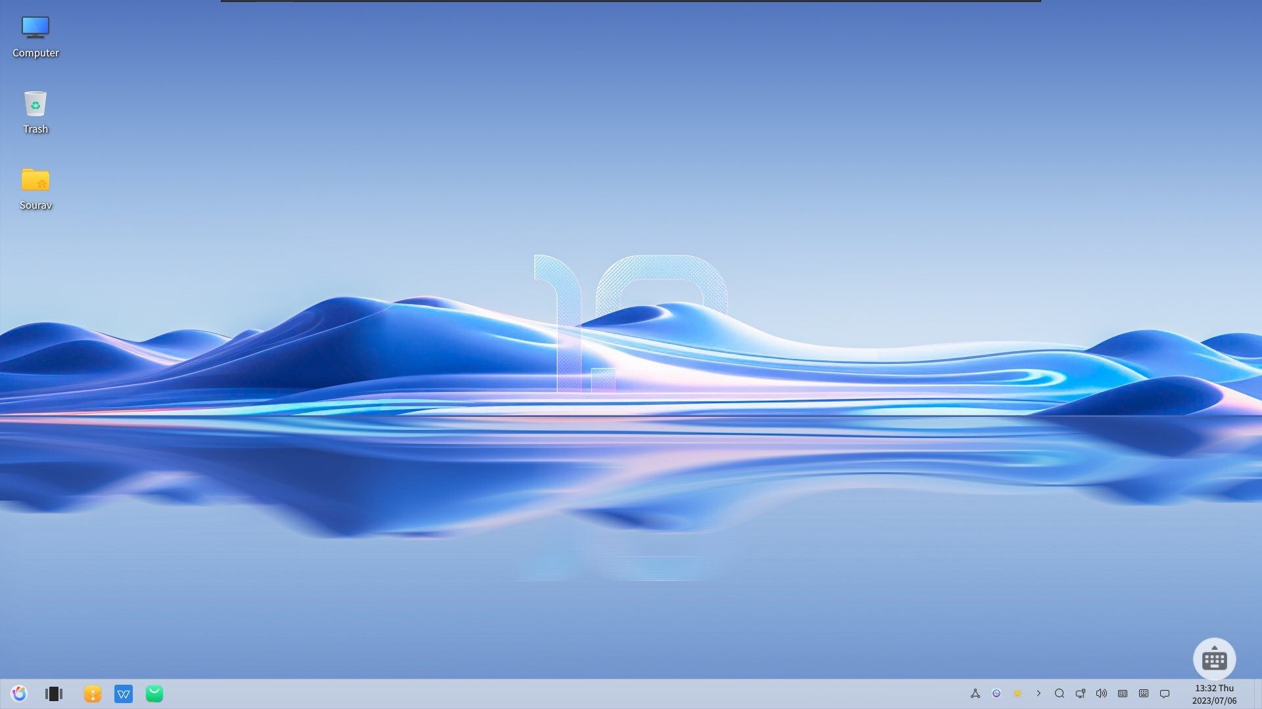Open the notification center from the tray
The image size is (1262, 709).
(1164, 693)
